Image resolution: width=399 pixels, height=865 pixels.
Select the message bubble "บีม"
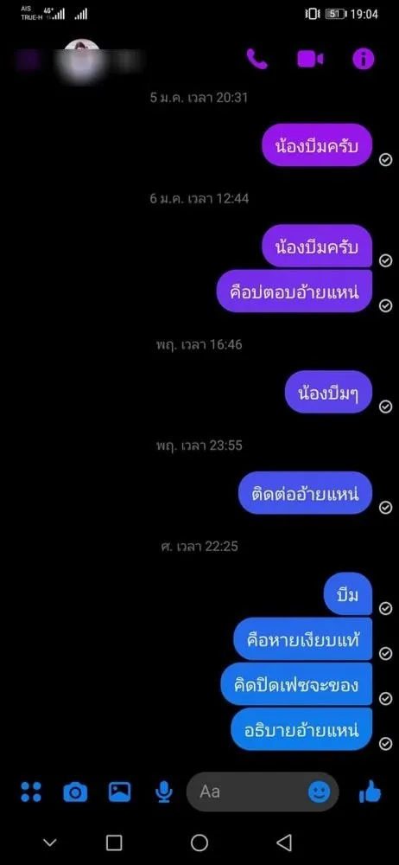(348, 595)
